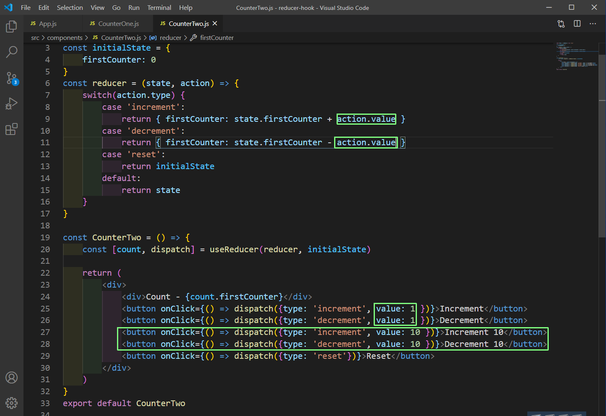Click line number 27 in gutter
606x416 pixels.
pos(45,332)
